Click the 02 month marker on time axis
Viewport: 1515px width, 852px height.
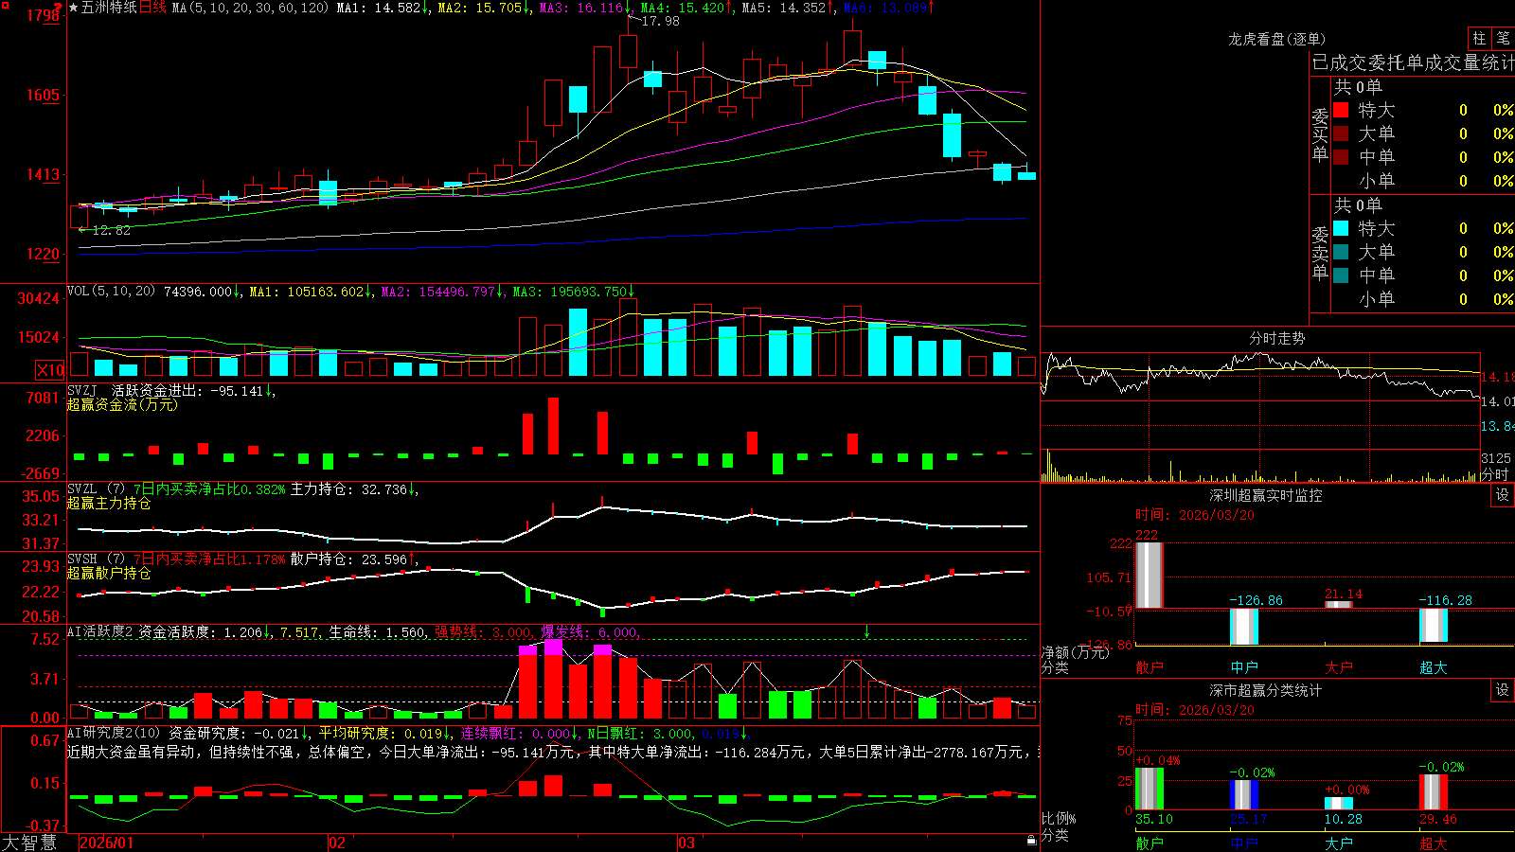point(337,843)
